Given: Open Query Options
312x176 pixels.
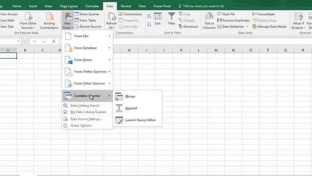Looking at the screenshot, I should (87, 126).
